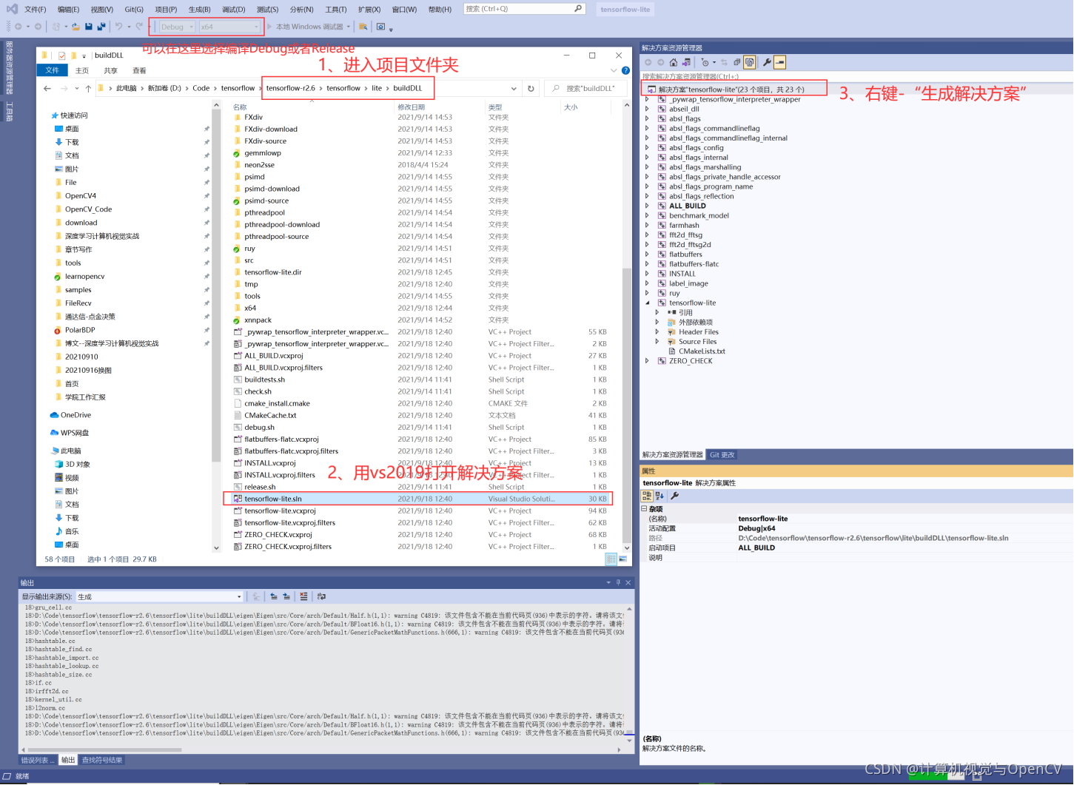
Task: Select tensorflow-lite.sln file in Explorer
Action: [272, 499]
